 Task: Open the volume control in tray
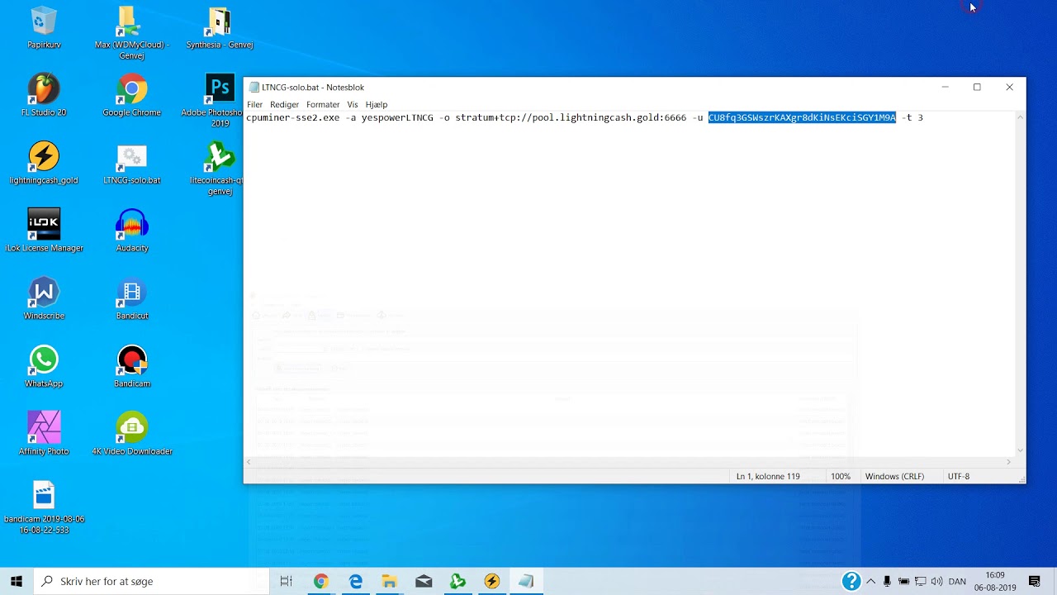click(937, 582)
